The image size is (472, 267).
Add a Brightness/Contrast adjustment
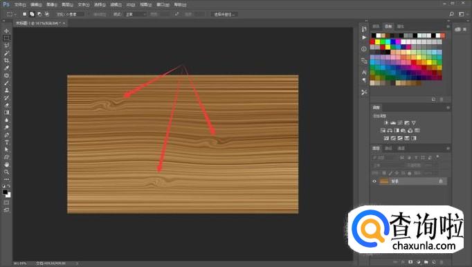click(386, 123)
